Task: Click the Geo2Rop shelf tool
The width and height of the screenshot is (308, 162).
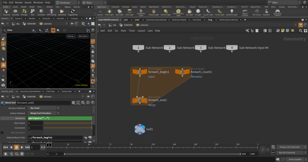Action: point(16,12)
